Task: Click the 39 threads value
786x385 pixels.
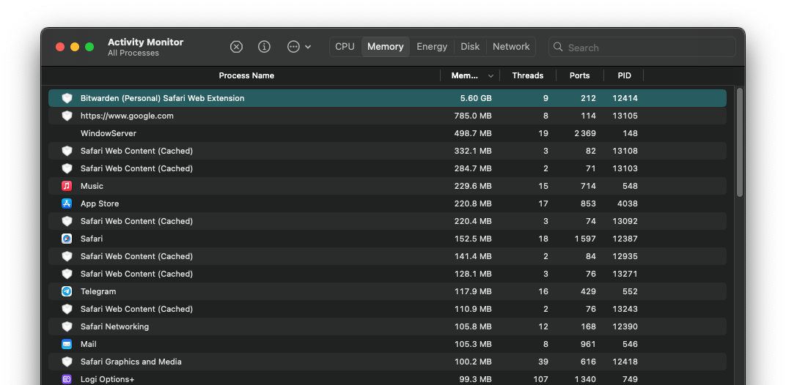Action: [543, 362]
